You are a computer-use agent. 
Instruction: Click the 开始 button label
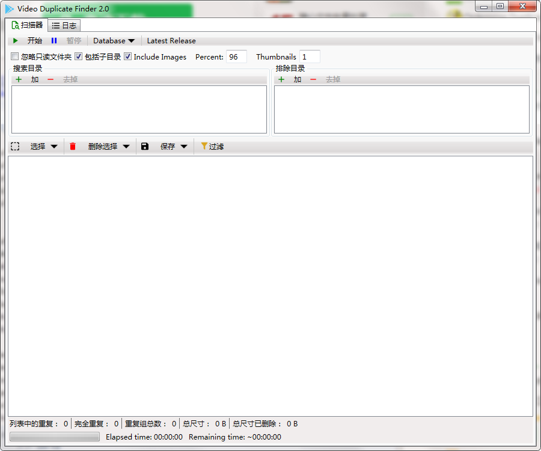click(x=35, y=41)
